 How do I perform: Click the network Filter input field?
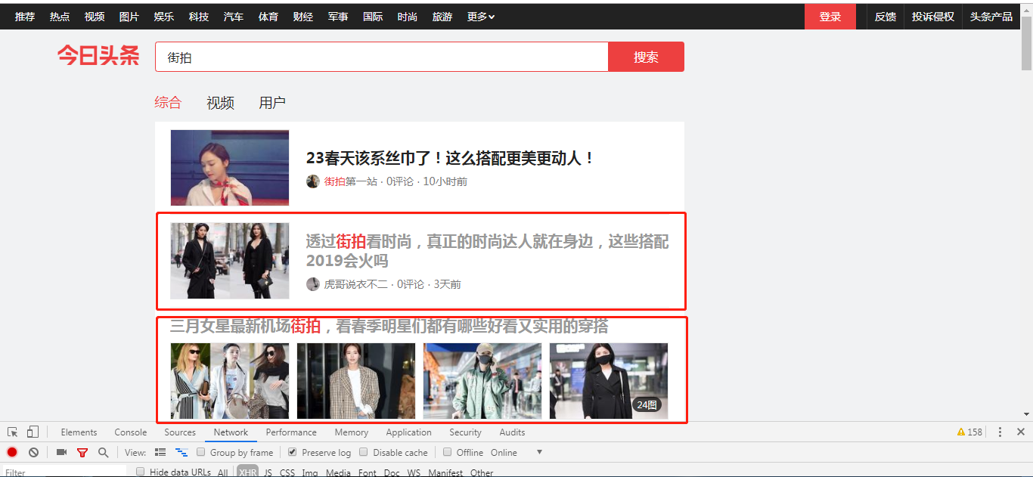tap(64, 472)
